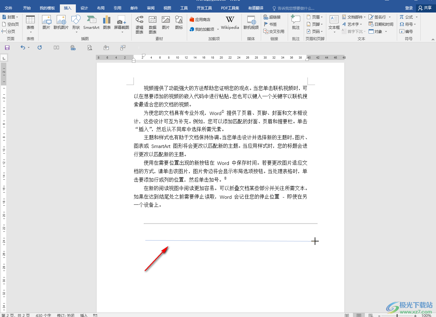Insert a picture via 图片 in 插图 group

[x=46, y=23]
